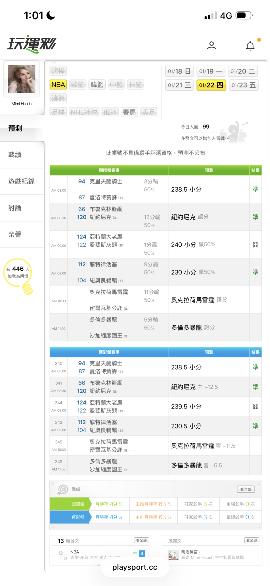Click prediction 230.5 小分
This screenshot has width=270, height=586.
pos(186,426)
